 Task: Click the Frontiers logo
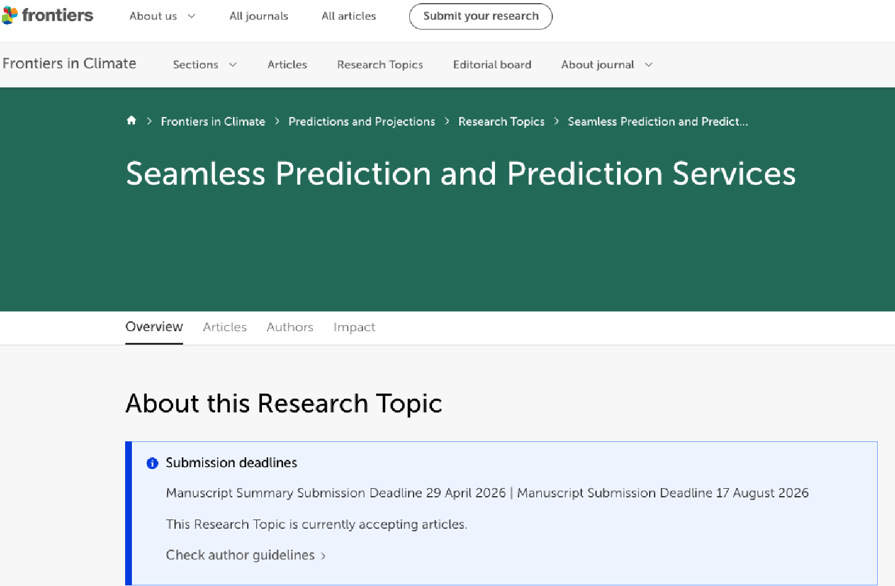[48, 15]
